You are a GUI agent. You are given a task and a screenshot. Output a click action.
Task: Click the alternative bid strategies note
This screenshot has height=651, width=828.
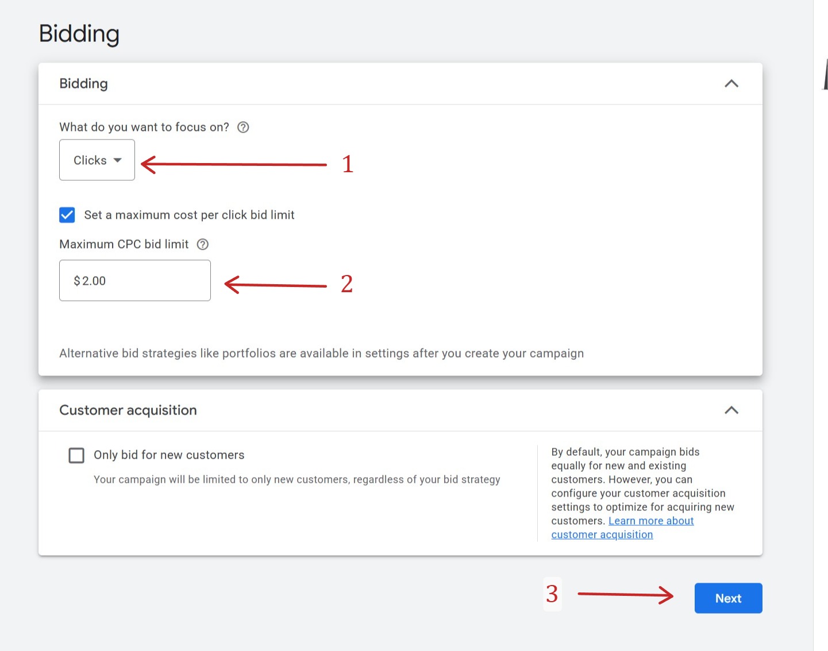coord(322,354)
